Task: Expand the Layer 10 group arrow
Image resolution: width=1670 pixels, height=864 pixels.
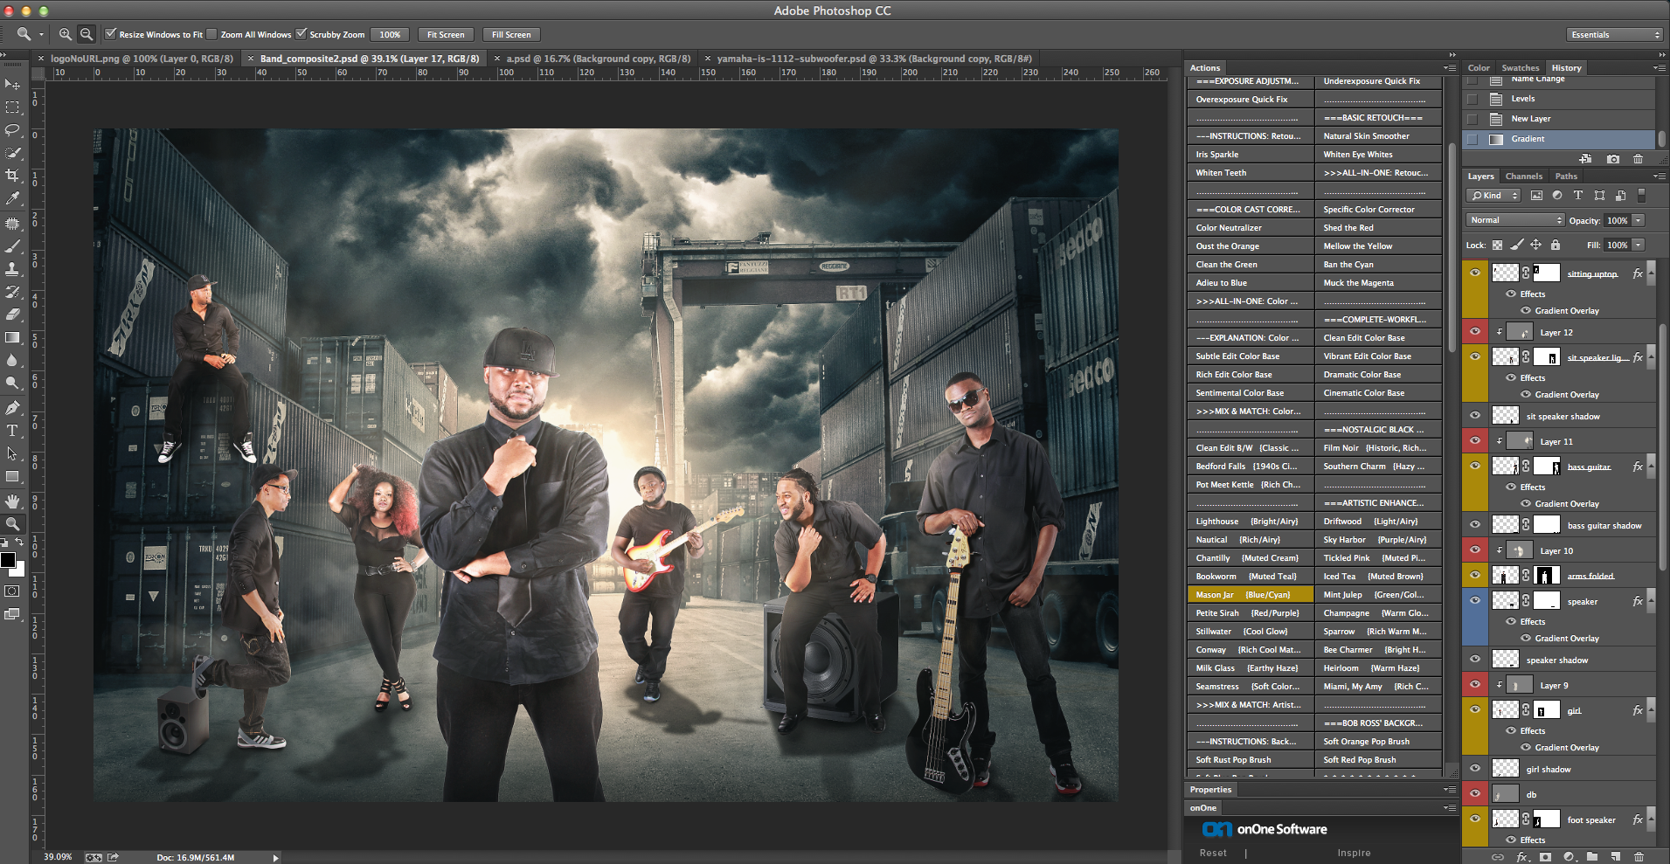Action: 1500,550
